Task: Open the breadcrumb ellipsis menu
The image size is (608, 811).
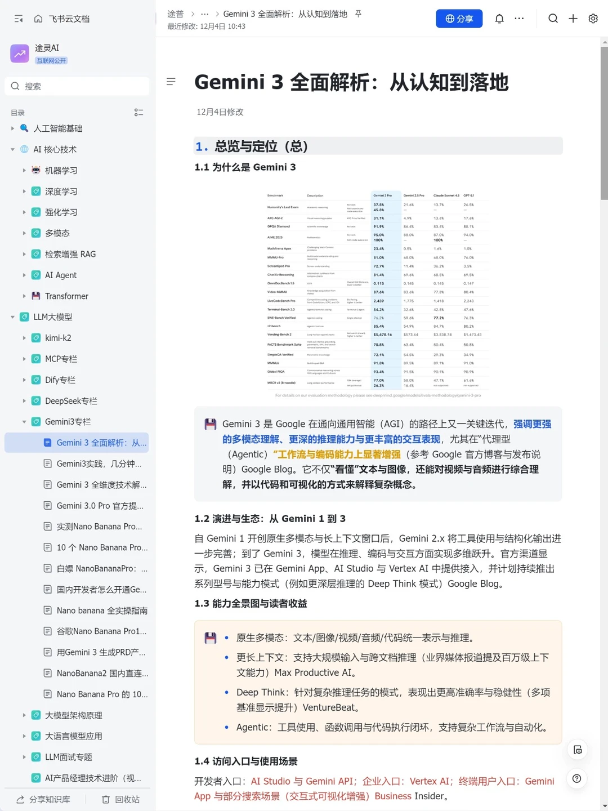Action: coord(204,14)
